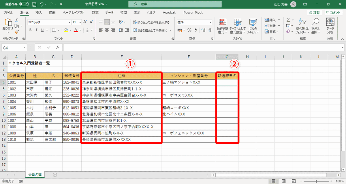This screenshot has width=346, height=184.
Task: Open the File (ファイル) tab
Action: pyautogui.click(x=8, y=12)
